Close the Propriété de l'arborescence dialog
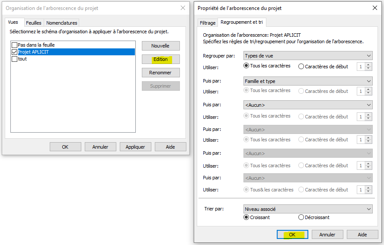 (374, 8)
